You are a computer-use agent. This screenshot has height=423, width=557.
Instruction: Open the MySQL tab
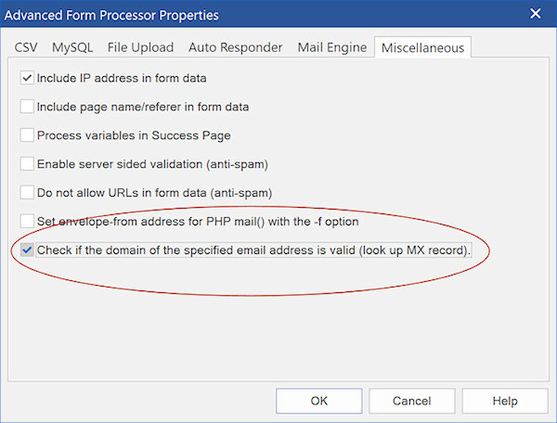tap(72, 47)
